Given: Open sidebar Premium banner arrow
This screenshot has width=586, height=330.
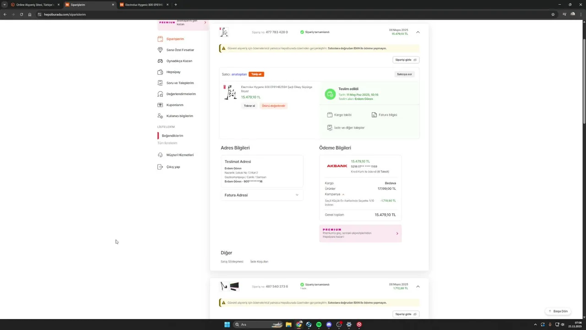Looking at the screenshot, I should coord(205,22).
